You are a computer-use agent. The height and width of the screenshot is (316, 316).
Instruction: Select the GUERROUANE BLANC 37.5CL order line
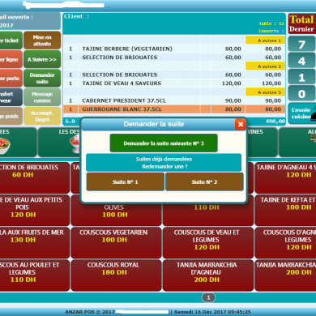point(174,109)
